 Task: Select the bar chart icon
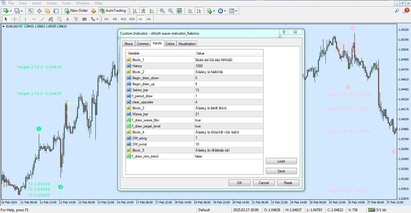[x=135, y=11]
